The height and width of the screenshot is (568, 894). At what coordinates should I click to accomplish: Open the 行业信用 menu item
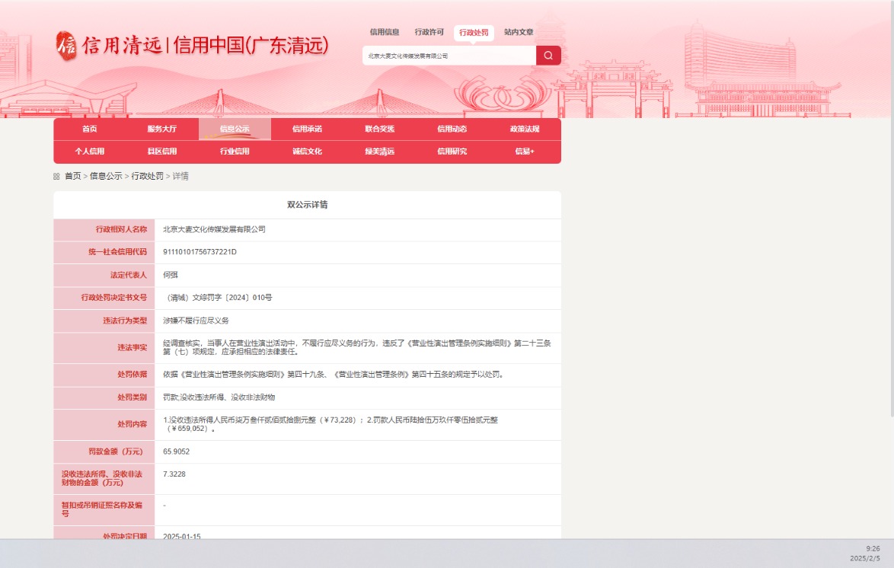click(x=235, y=152)
